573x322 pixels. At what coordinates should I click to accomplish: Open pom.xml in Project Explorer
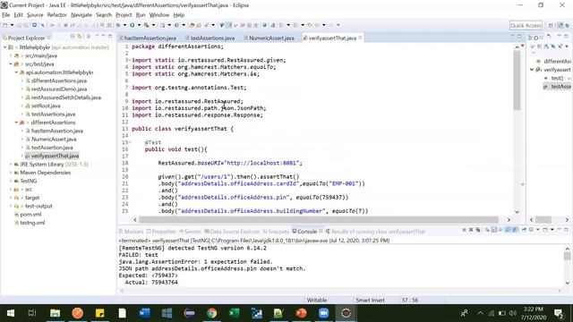30,215
